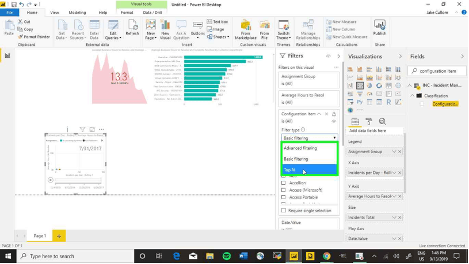Click Windows taskbar search box

point(75,256)
